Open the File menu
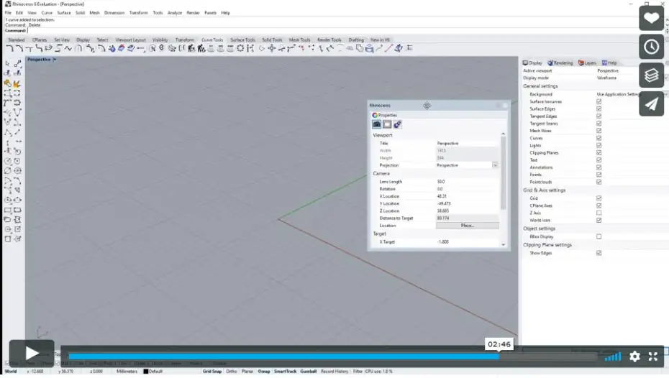669x378 pixels. 8,13
